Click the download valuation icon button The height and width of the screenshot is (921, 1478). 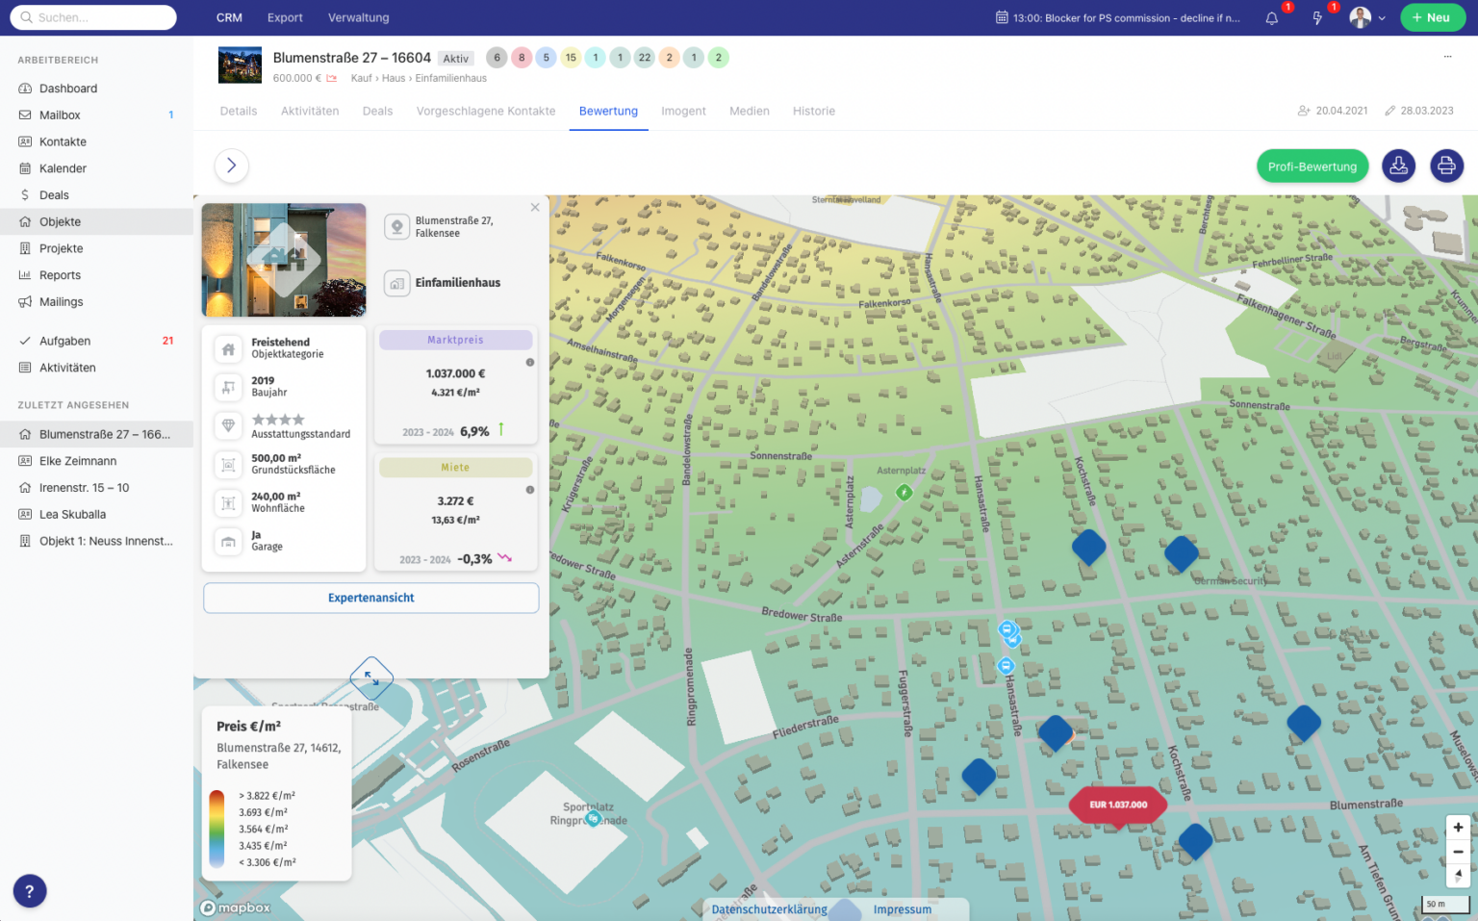(1398, 166)
